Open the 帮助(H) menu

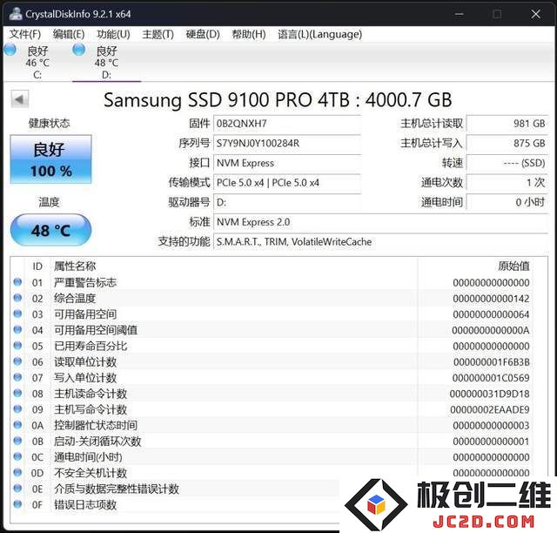click(x=249, y=34)
